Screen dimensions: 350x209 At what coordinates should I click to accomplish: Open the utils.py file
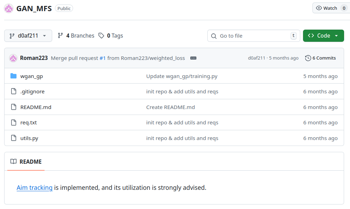(x=29, y=138)
